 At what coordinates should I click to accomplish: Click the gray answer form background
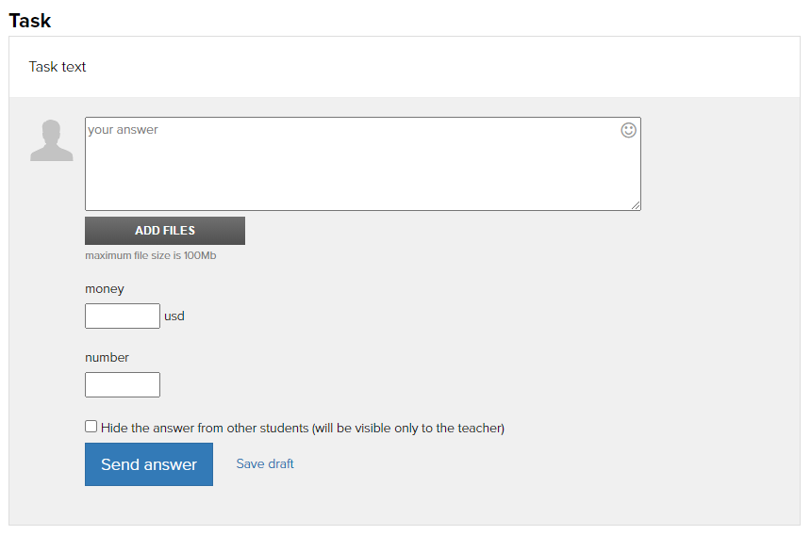pos(719,310)
